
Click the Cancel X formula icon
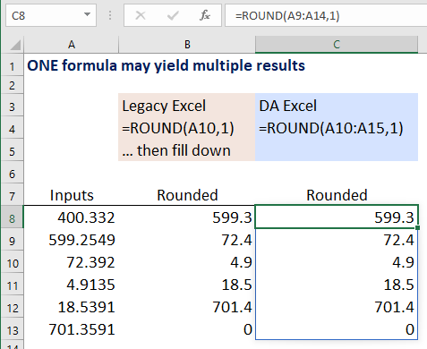(x=141, y=15)
